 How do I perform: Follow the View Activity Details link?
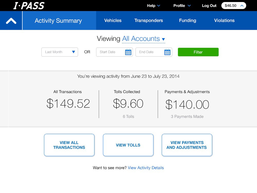tap(146, 168)
